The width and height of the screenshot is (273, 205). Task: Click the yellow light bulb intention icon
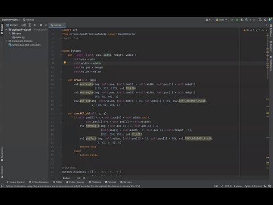65,63
